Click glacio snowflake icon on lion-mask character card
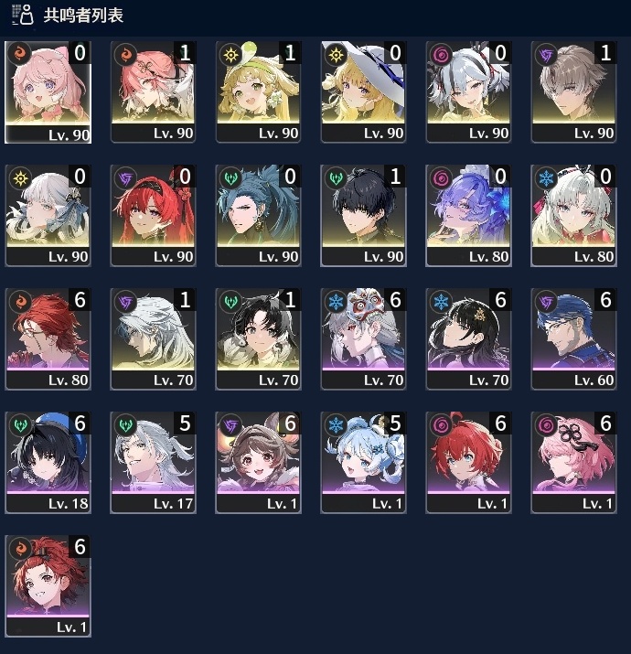This screenshot has height=654, width=631. point(336,302)
